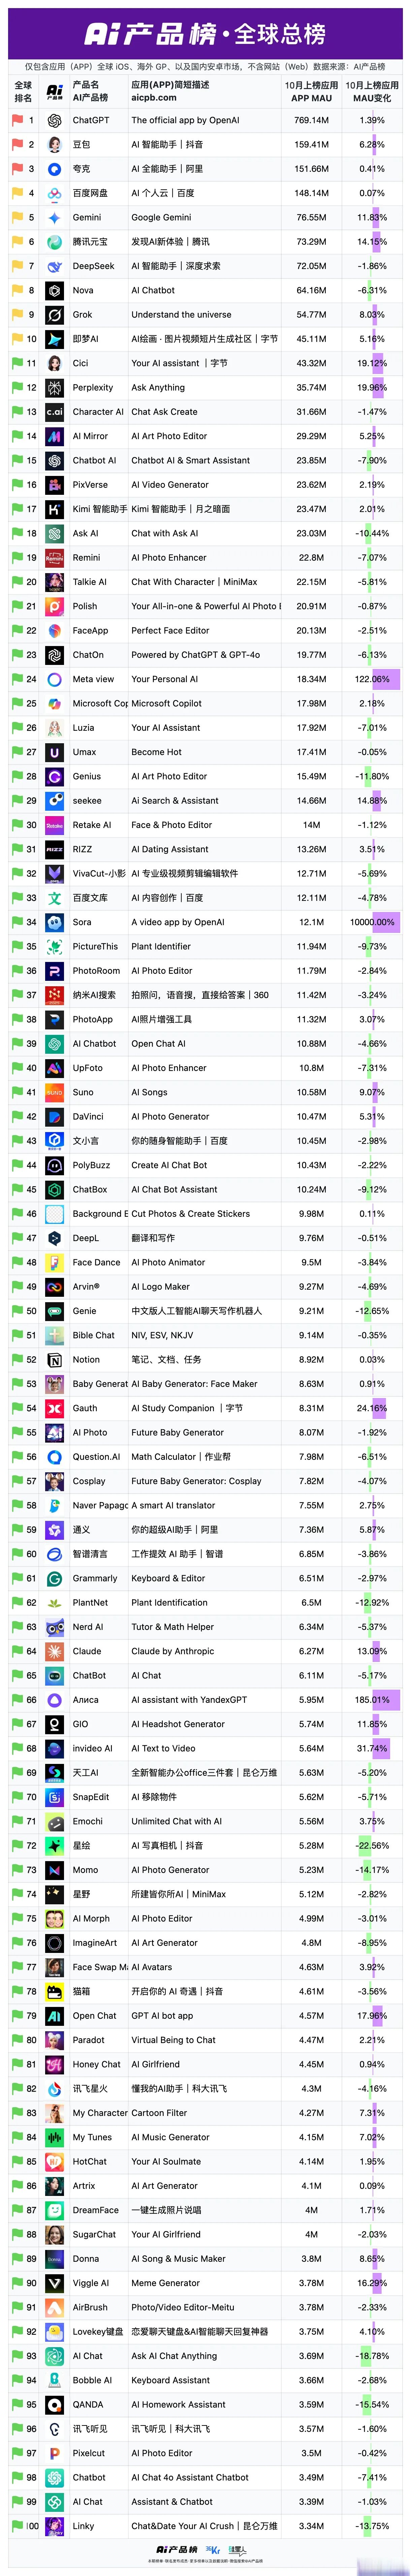Open the Perplexity app icon
The image size is (411, 2576).
point(55,387)
